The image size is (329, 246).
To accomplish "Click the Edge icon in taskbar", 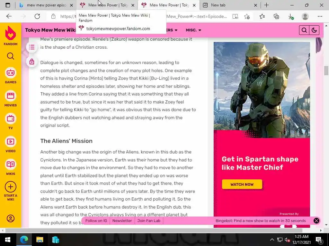I will click(x=24, y=240).
